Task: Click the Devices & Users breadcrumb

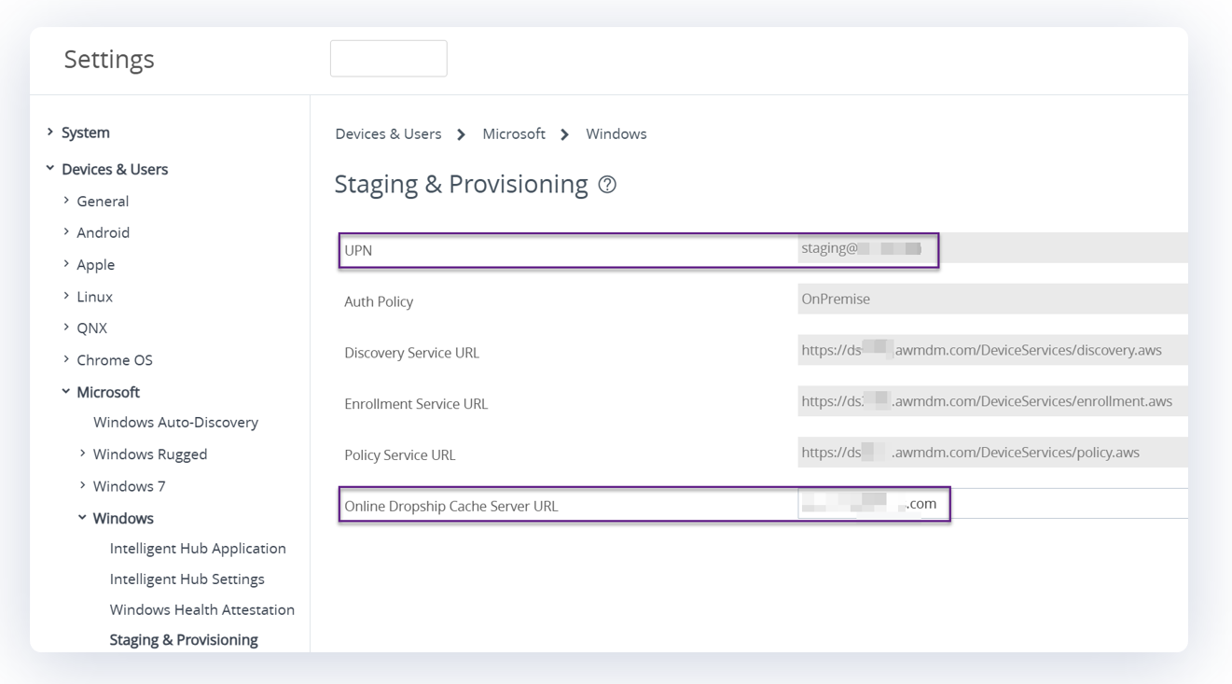Action: [x=388, y=134]
